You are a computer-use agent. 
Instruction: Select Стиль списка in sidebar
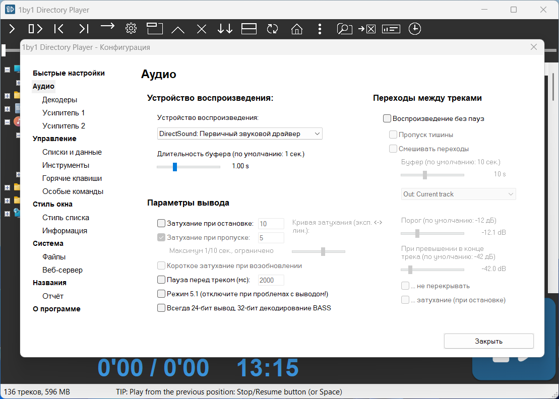[66, 218]
